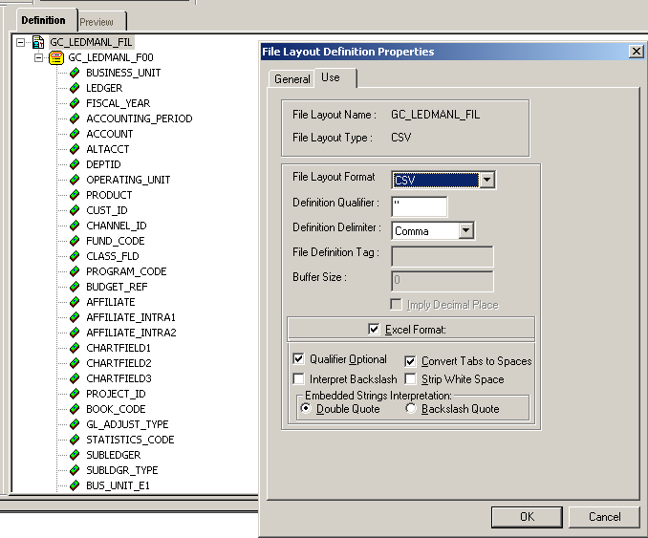The image size is (648, 538).
Task: Click the CHANNEL_ID field diamond icon
Action: [75, 226]
